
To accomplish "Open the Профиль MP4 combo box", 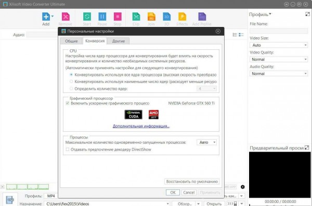I will click(51, 196).
